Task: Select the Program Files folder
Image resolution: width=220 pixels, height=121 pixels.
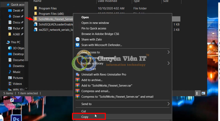Action: 47,8
